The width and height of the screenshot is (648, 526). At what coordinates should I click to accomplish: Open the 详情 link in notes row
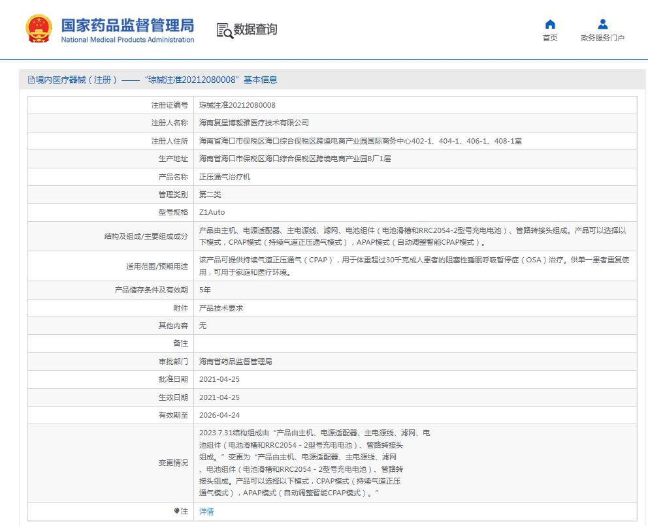click(206, 512)
